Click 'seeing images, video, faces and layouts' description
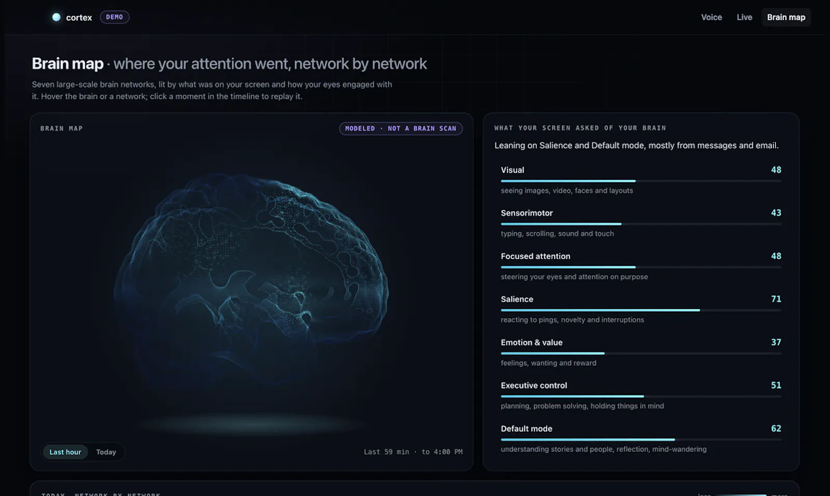This screenshot has width=830, height=496. coord(566,191)
